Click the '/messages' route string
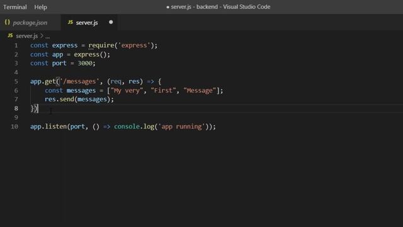The height and width of the screenshot is (227, 403). pyautogui.click(x=79, y=81)
